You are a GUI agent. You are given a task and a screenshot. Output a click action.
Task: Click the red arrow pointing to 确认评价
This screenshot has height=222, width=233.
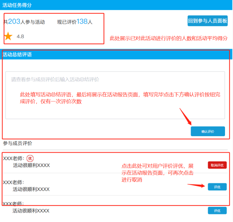[185, 116]
